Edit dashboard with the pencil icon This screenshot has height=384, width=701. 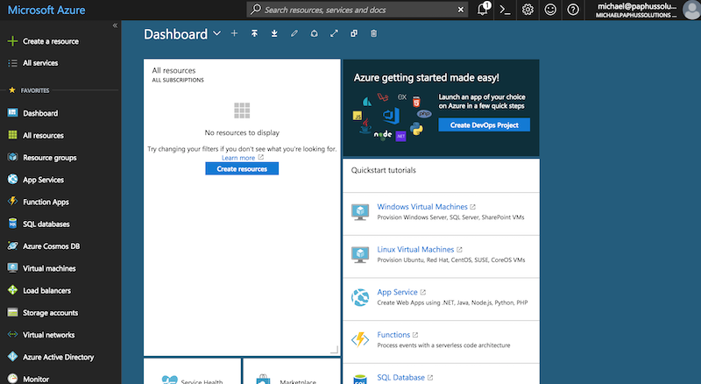pos(294,33)
